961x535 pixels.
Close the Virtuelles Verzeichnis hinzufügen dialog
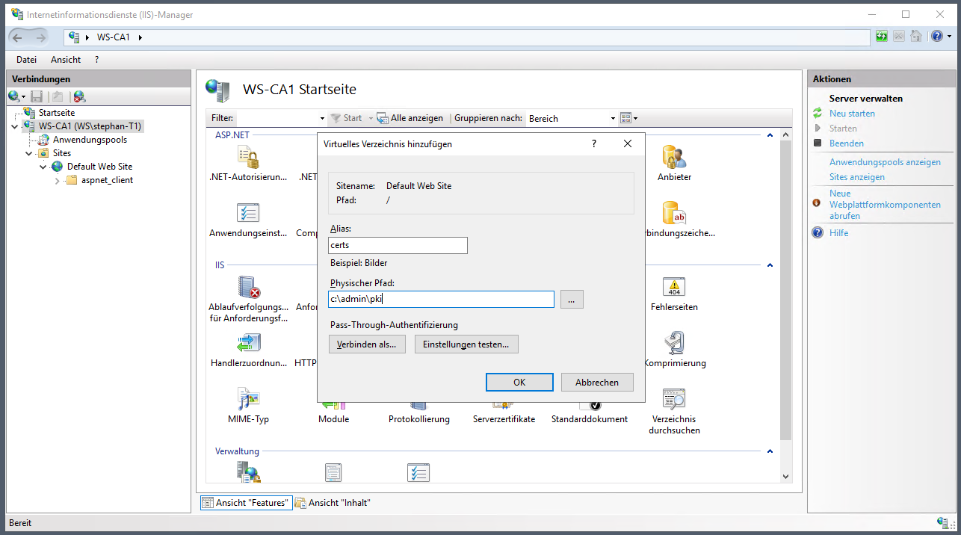[x=628, y=143]
